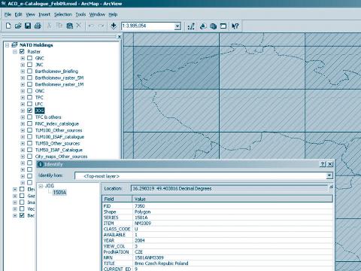Expand the Bartholomew_raster_1M node
This screenshot has width=361, height=271.
[23, 84]
